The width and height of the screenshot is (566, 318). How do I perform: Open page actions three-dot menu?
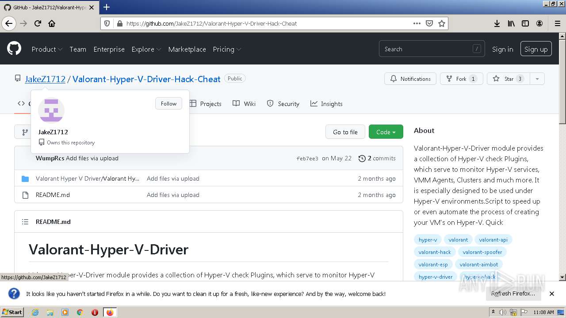(x=417, y=23)
